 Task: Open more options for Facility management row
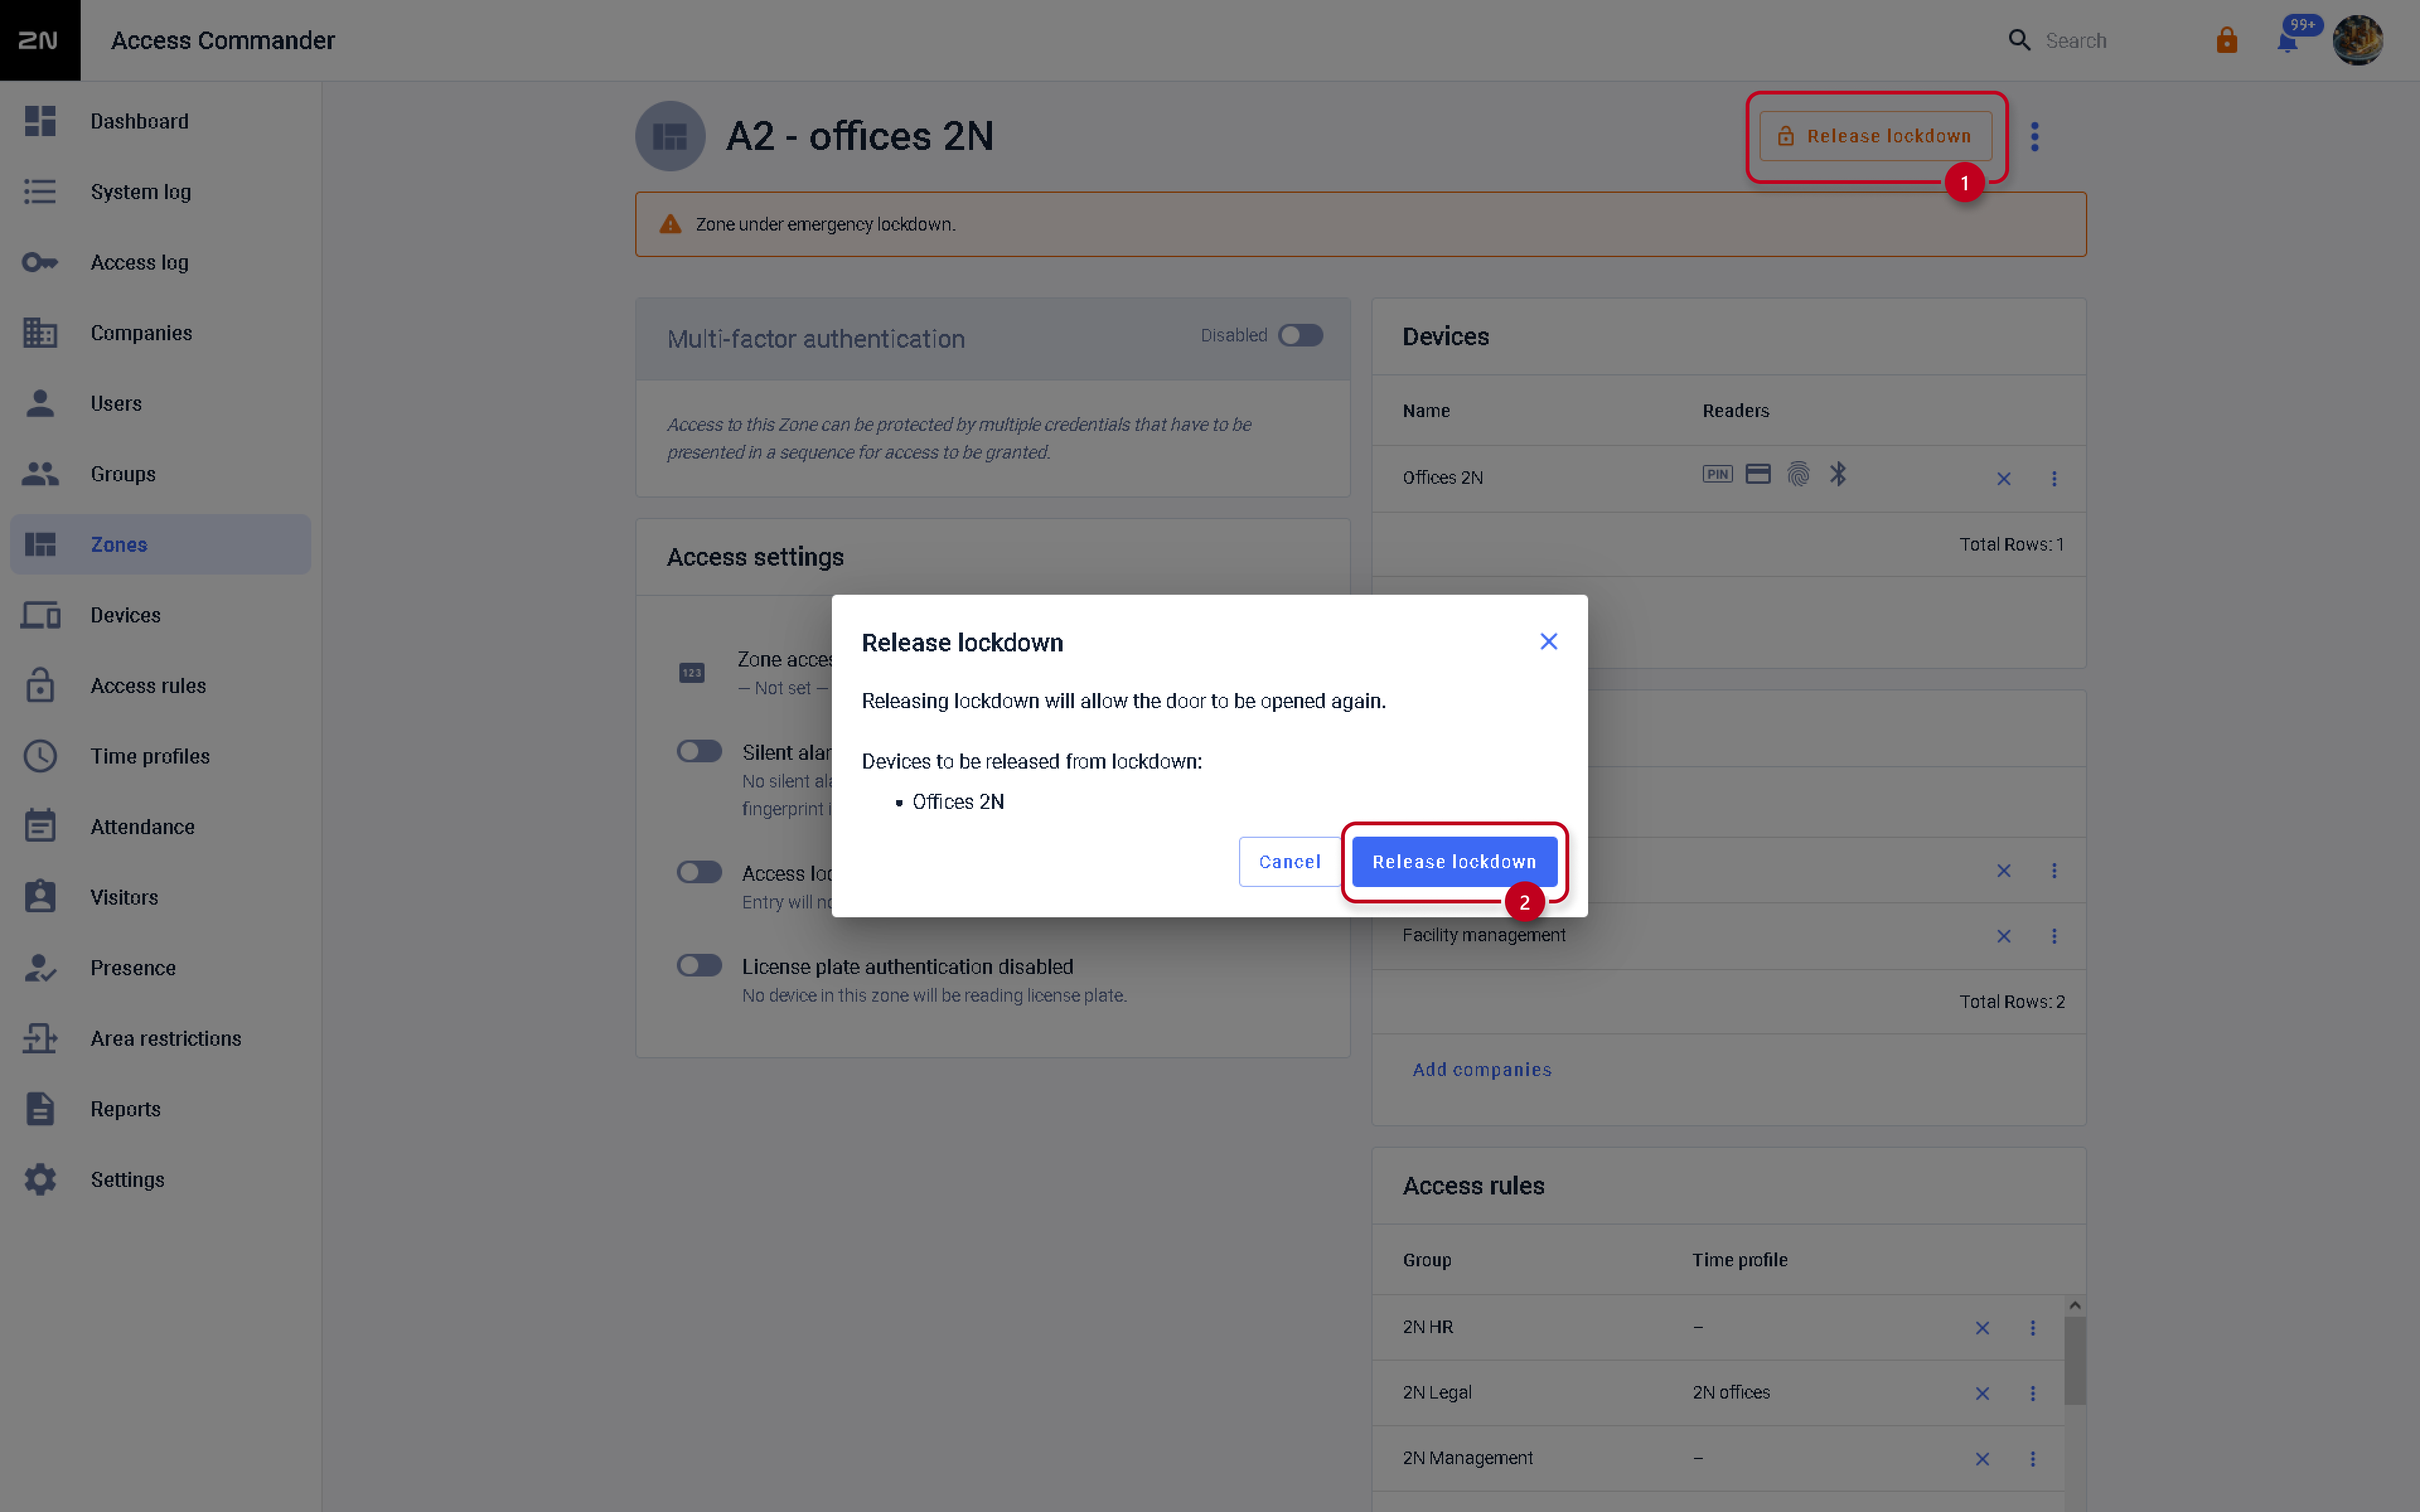[x=2054, y=936]
